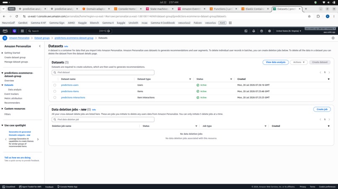The image size is (338, 189).
Task: Open Tell us how we are doing survey
Action: pos(18,158)
